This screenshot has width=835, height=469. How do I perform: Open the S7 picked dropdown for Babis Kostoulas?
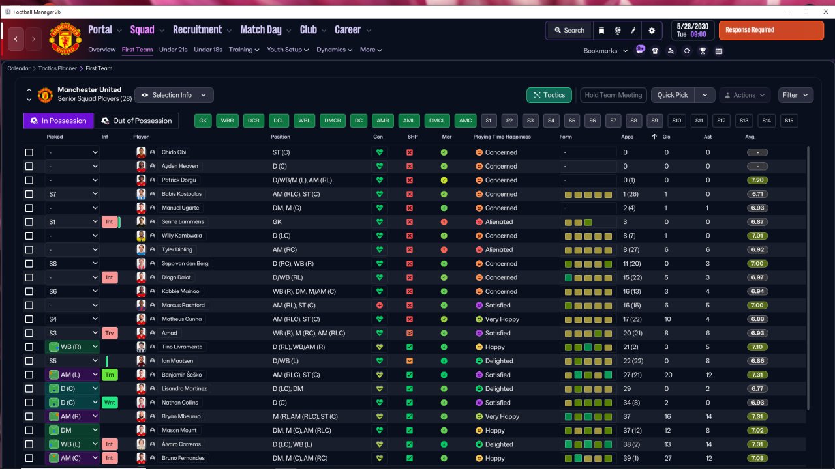(x=72, y=194)
